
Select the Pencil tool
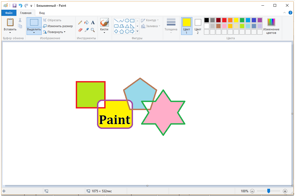tap(80, 23)
